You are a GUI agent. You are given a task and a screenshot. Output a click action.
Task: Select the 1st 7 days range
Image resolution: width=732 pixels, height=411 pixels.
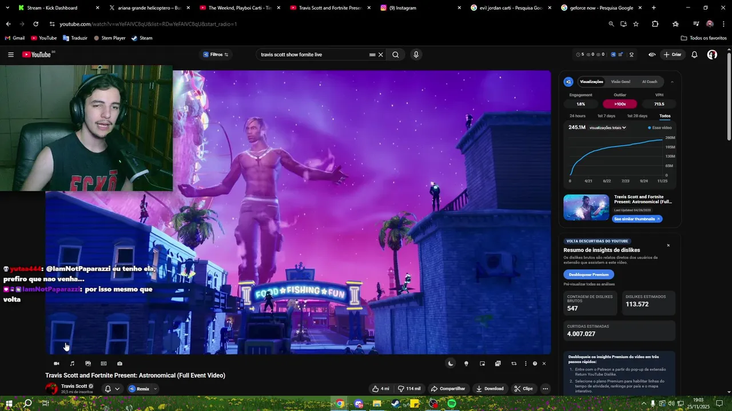click(606, 116)
